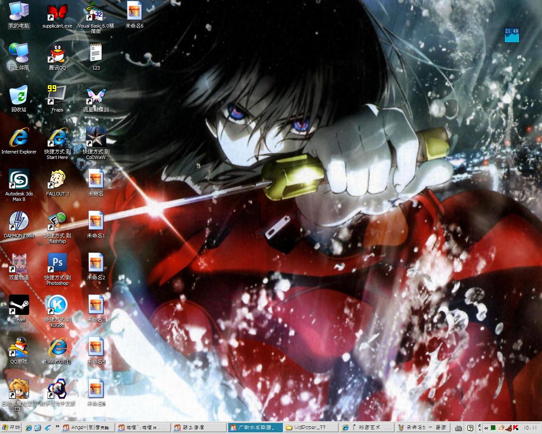Open the 123 text file
The width and height of the screenshot is (542, 434).
pyautogui.click(x=96, y=57)
